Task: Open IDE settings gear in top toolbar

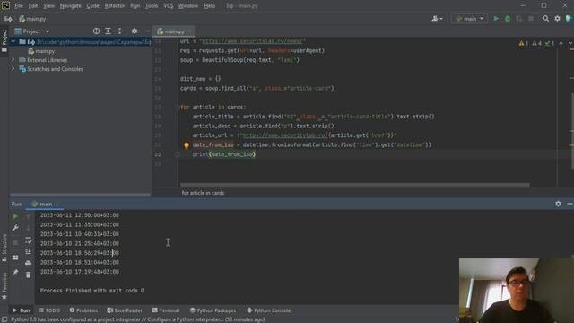Action: (557, 18)
